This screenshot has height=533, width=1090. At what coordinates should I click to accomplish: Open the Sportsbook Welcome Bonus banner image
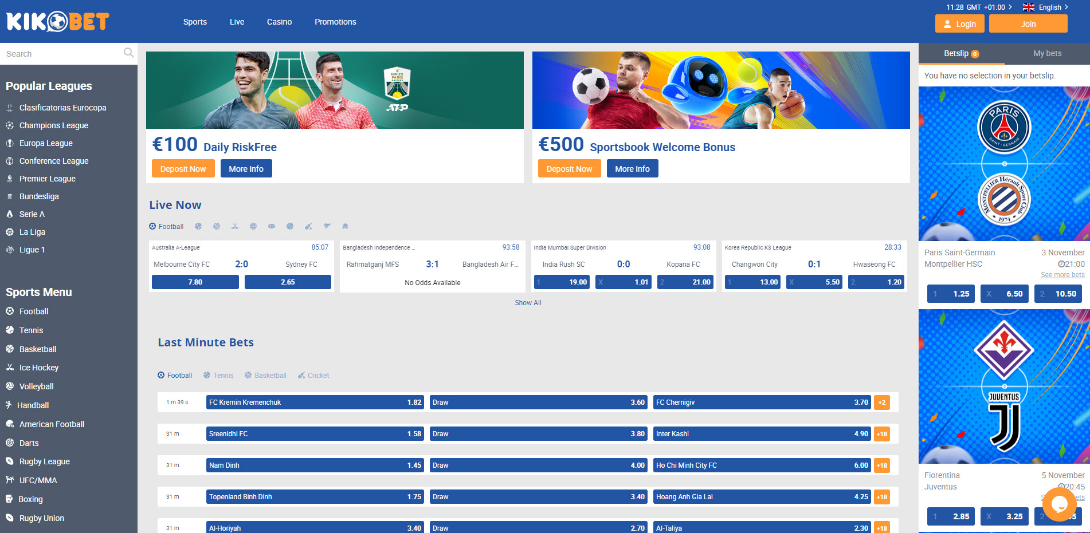click(x=721, y=90)
